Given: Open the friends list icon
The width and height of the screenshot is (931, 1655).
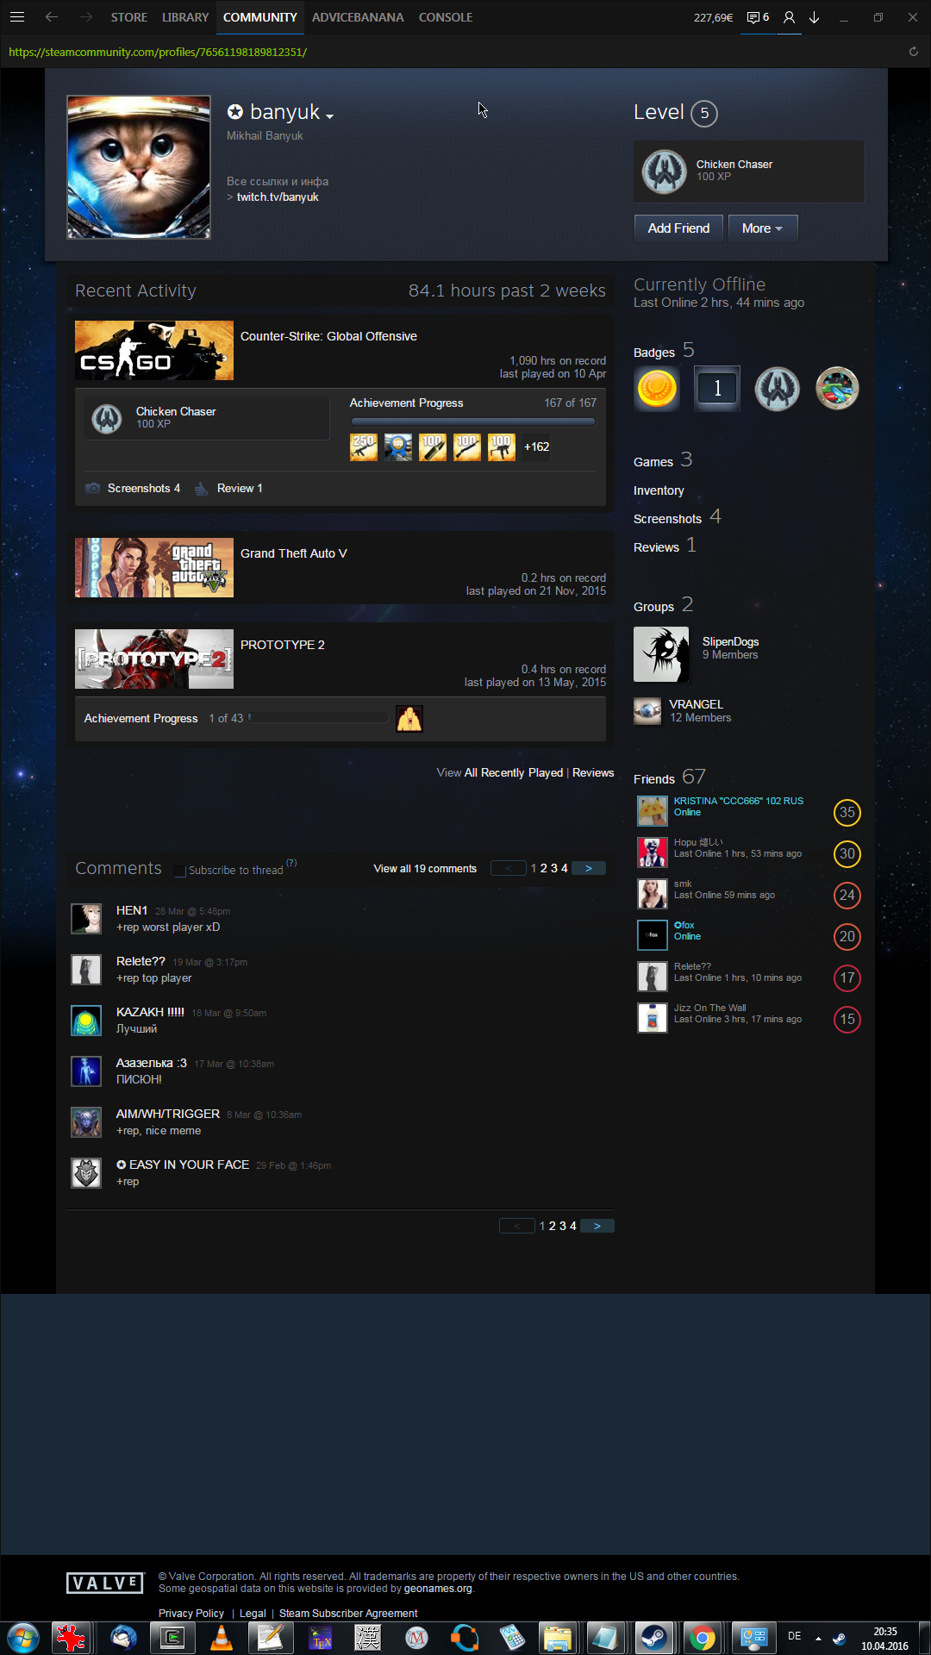Looking at the screenshot, I should point(789,17).
